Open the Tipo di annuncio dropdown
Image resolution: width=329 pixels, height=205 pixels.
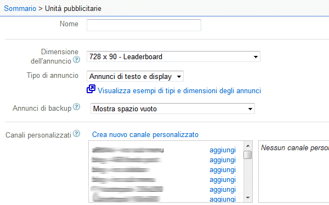coord(135,76)
